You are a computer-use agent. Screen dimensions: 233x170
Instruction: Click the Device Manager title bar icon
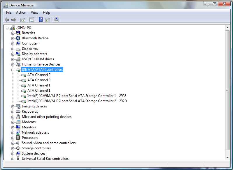(x=6, y=5)
